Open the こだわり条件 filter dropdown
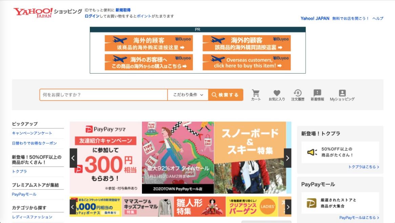395x223 pixels. click(188, 95)
